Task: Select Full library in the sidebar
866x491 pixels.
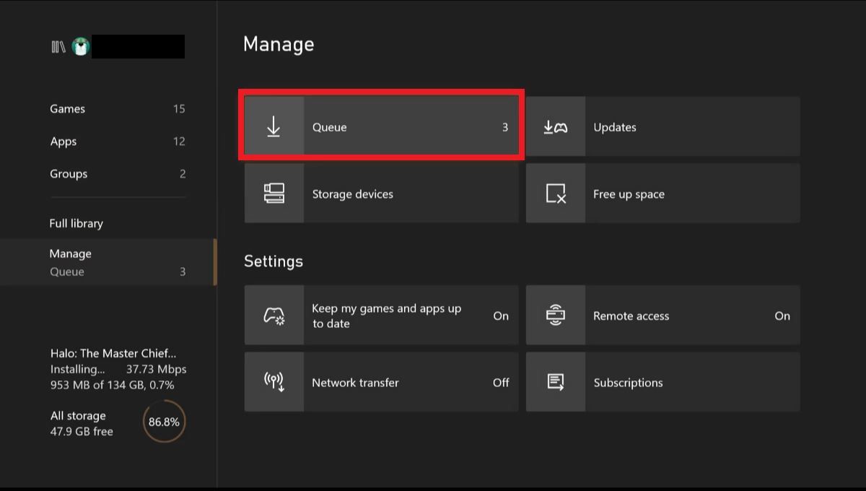Action: click(77, 223)
